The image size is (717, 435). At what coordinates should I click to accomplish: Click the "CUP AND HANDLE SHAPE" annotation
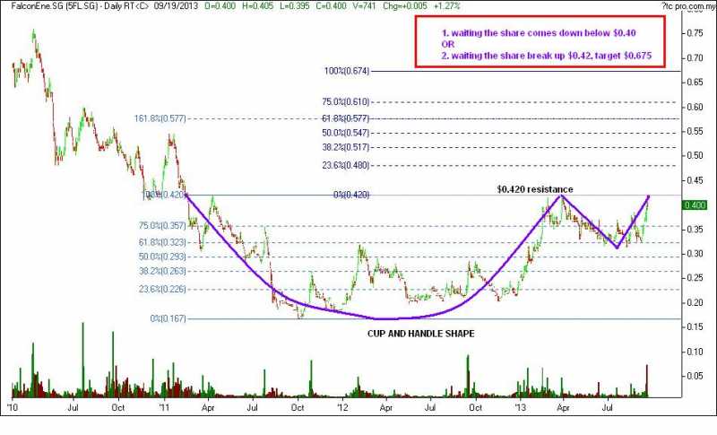(x=419, y=333)
